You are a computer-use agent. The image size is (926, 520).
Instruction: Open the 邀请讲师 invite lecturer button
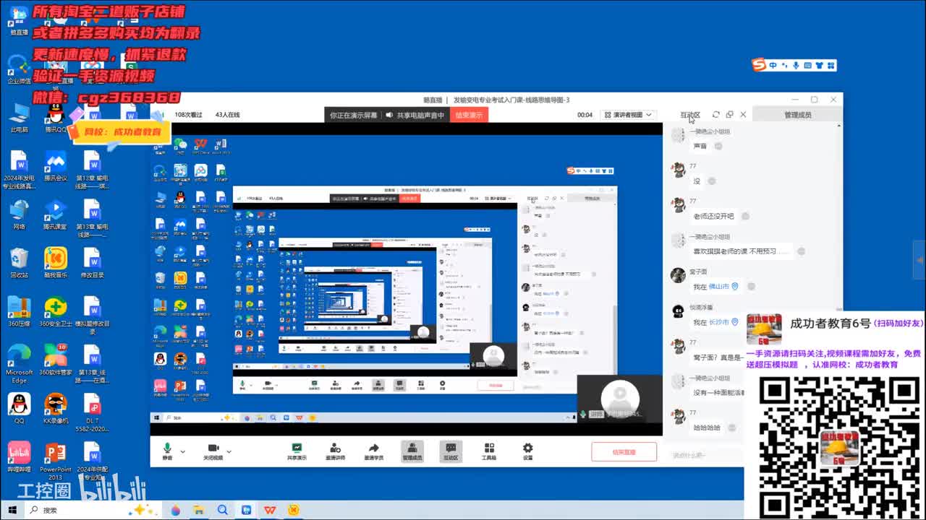[335, 451]
